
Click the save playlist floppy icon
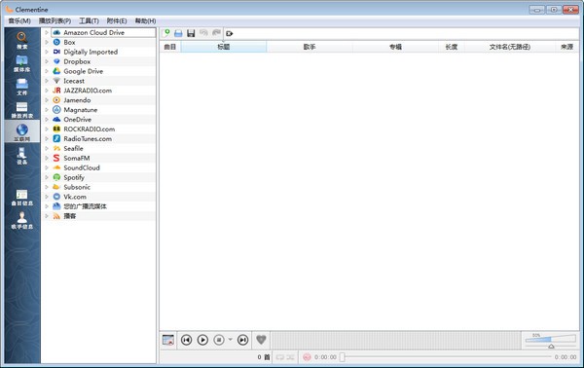pyautogui.click(x=191, y=33)
